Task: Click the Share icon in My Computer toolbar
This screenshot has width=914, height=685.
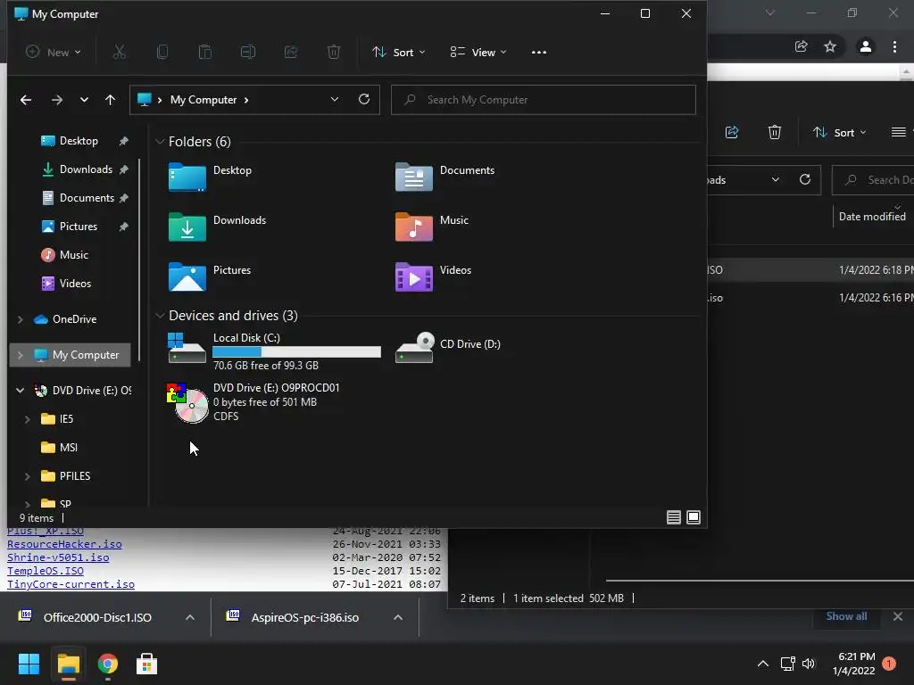Action: coord(290,52)
